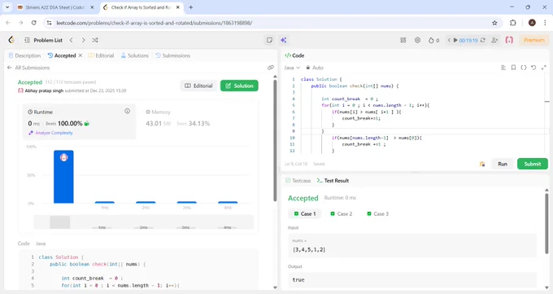Switch to the Editorial tab
Screen dimensions: 553x294
(x=101, y=55)
